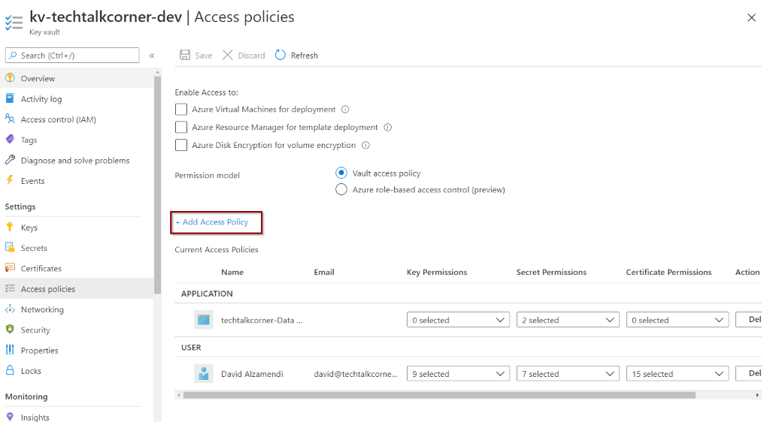770x422 pixels.
Task: Open Secret Permissions dropdown showing 2 selected
Action: tap(568, 320)
